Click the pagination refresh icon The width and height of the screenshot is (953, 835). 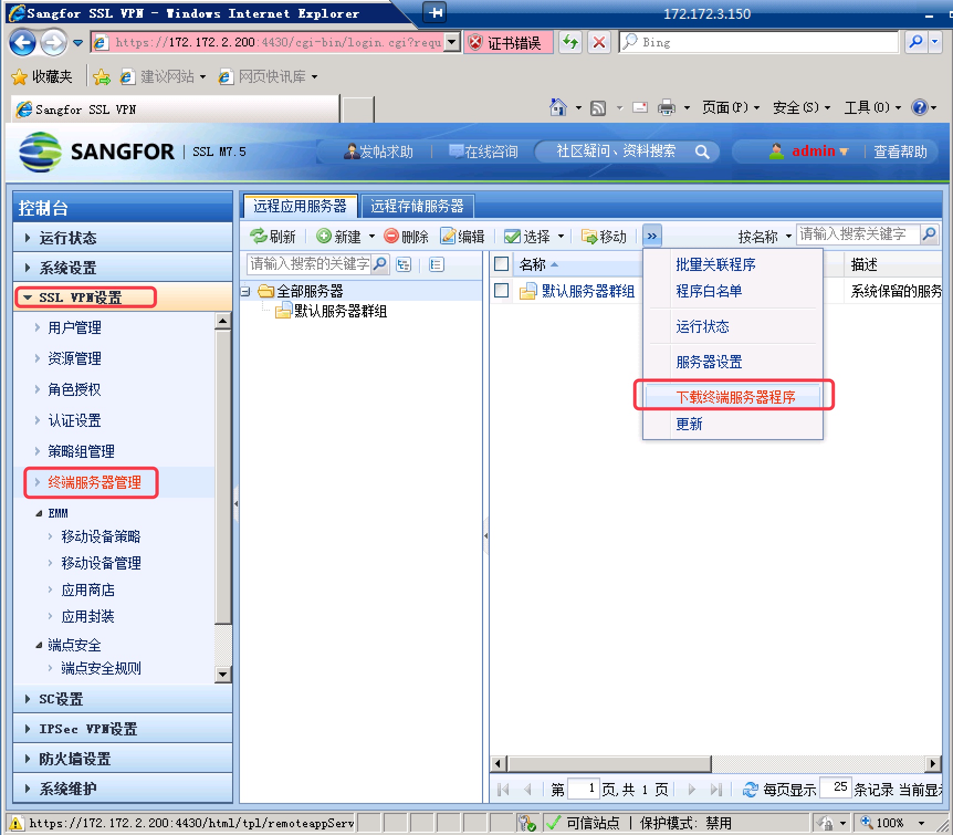click(750, 790)
